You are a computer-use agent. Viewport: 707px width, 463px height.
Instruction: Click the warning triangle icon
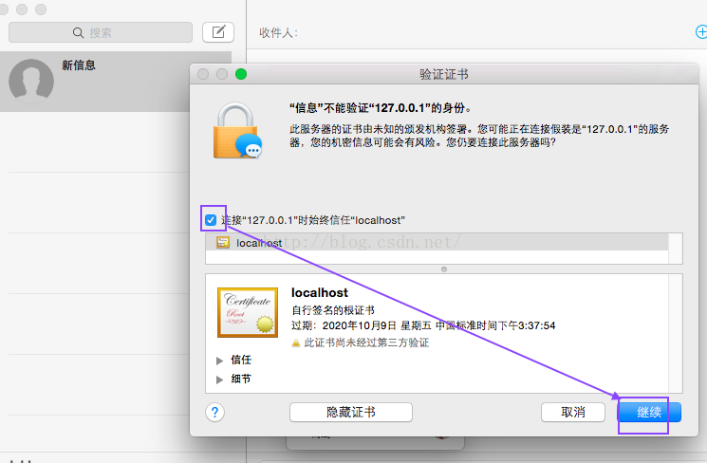point(296,343)
